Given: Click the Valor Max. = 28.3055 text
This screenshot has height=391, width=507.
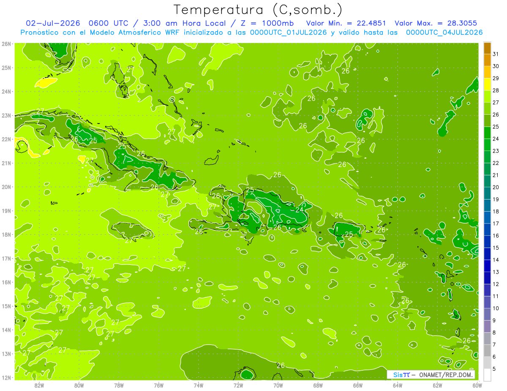Looking at the screenshot, I should pos(436,23).
